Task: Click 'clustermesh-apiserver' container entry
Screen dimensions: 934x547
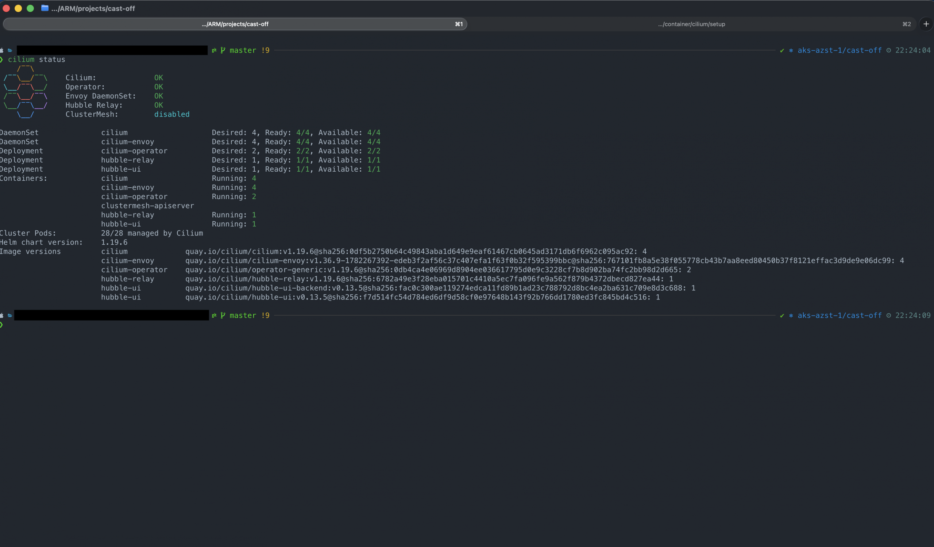Action: 147,206
